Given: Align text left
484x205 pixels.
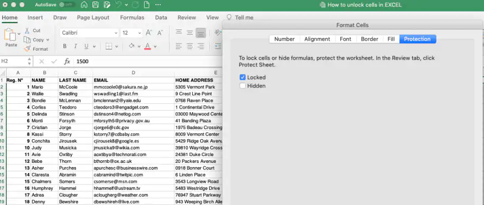Looking at the screenshot, I should pyautogui.click(x=179, y=46).
